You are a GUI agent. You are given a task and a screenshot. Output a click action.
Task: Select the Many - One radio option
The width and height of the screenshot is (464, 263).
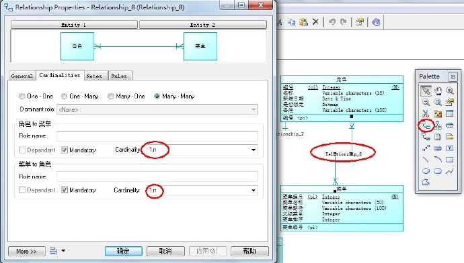pos(126,96)
